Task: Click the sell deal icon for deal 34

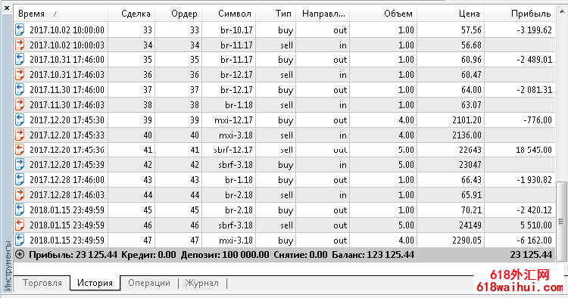Action: tap(20, 45)
